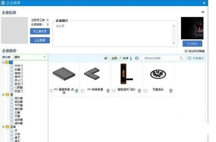Viewport: 216px width, 142px height.
Task: Favorite the PM-普通坡道-点选 family with its heart
Action: point(51,91)
